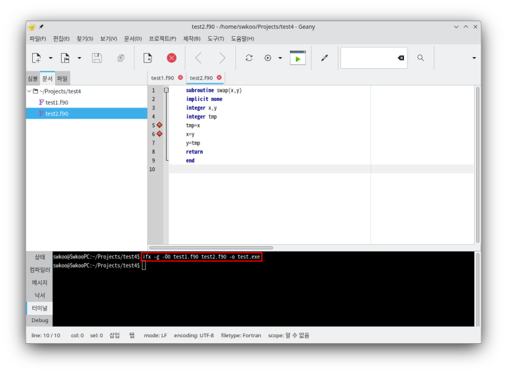The height and width of the screenshot is (374, 507).
Task: Navigate forward with the right arrow icon
Action: point(222,58)
